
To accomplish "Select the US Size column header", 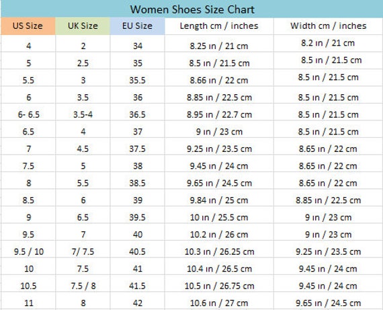I will tap(28, 26).
